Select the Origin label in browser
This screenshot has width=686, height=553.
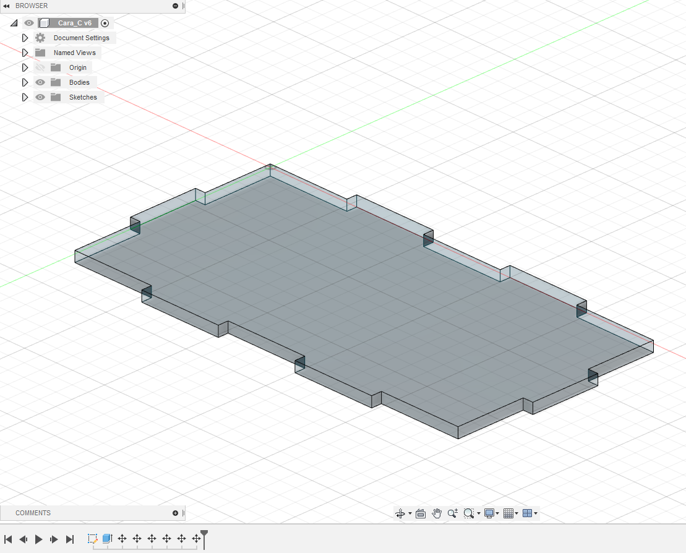point(77,67)
